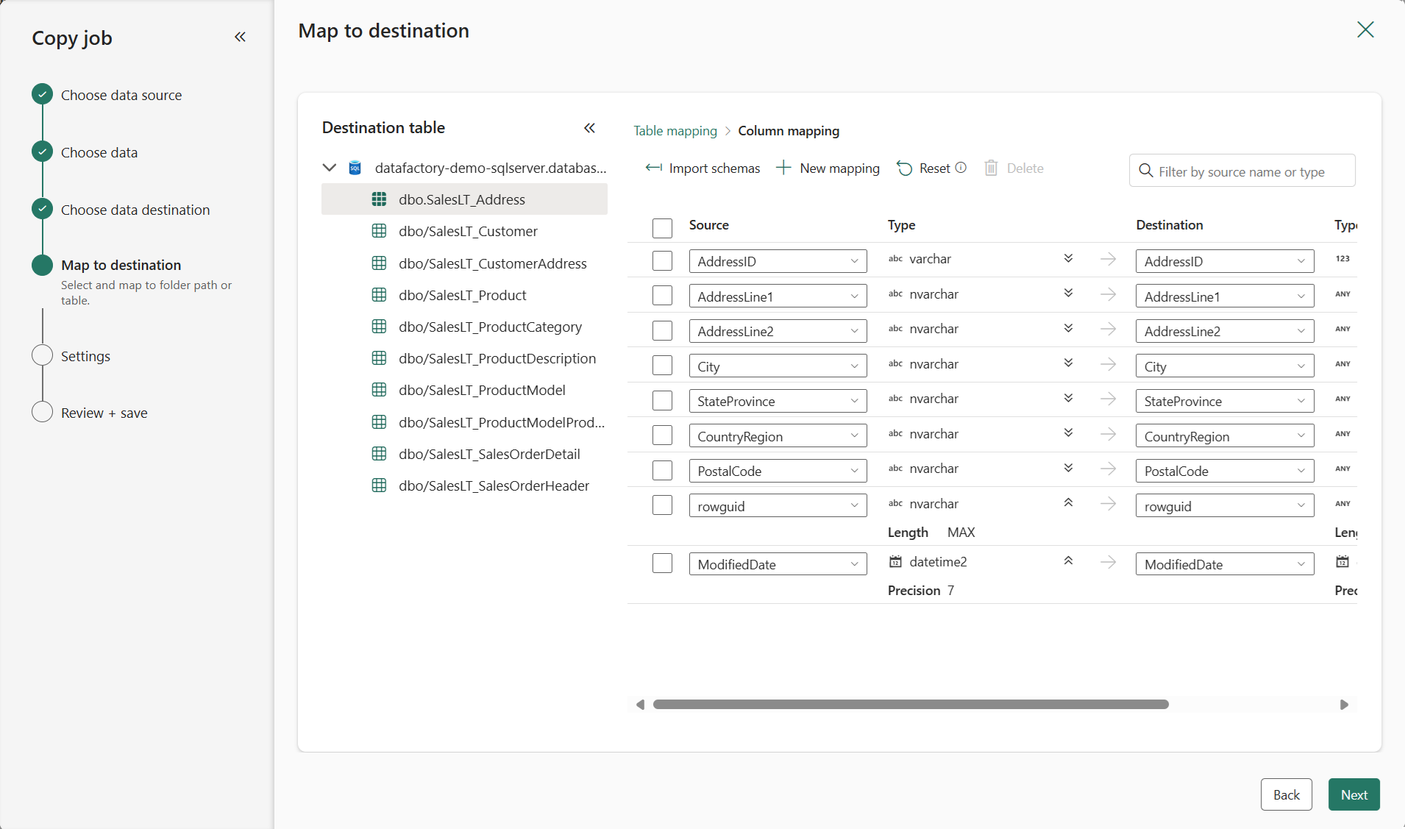Click the Delete trash icon
This screenshot has width=1405, height=829.
point(991,168)
